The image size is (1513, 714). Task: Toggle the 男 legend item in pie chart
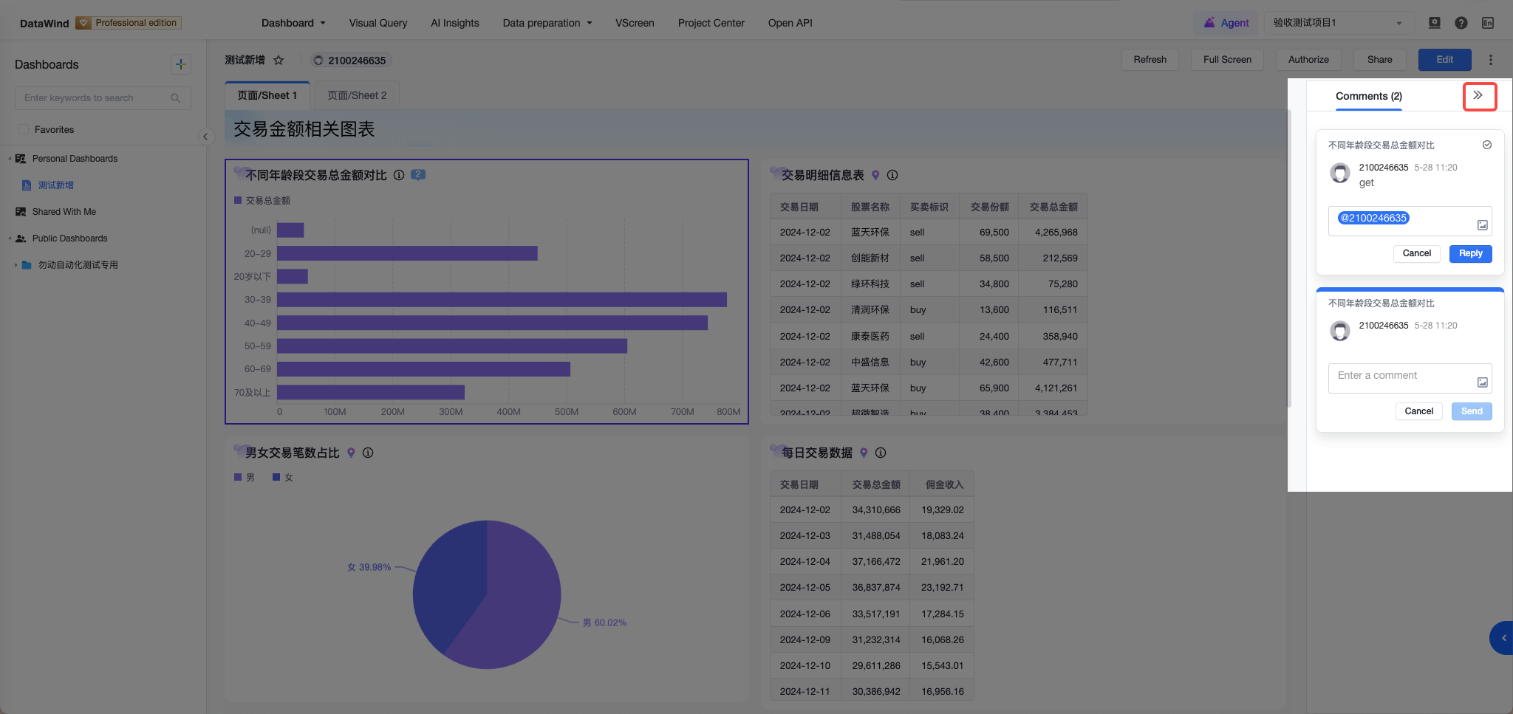pos(245,477)
